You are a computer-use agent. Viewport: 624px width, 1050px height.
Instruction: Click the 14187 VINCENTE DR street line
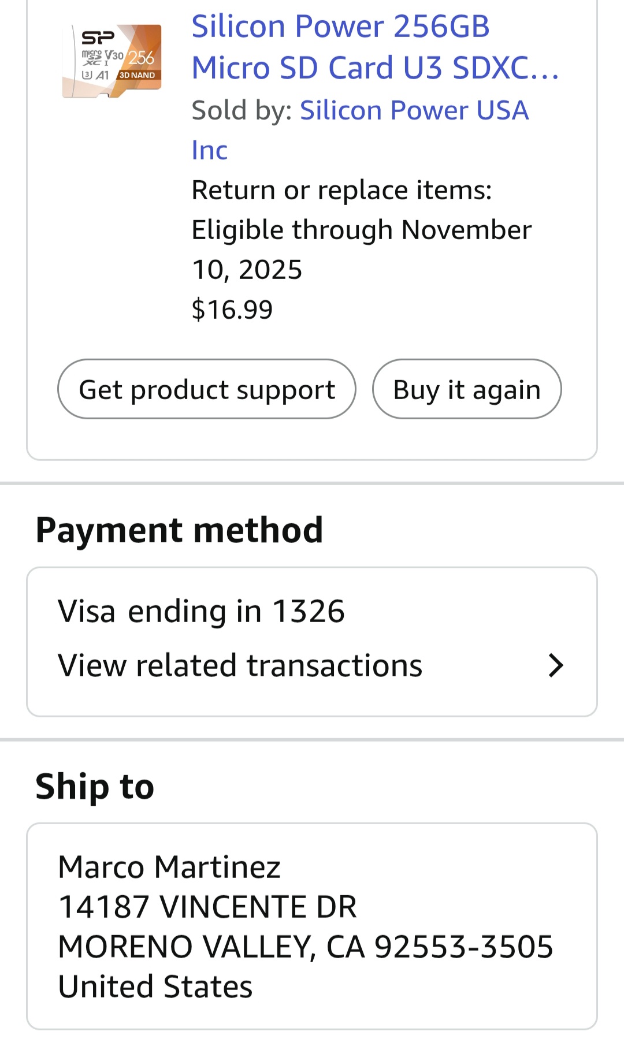click(207, 907)
